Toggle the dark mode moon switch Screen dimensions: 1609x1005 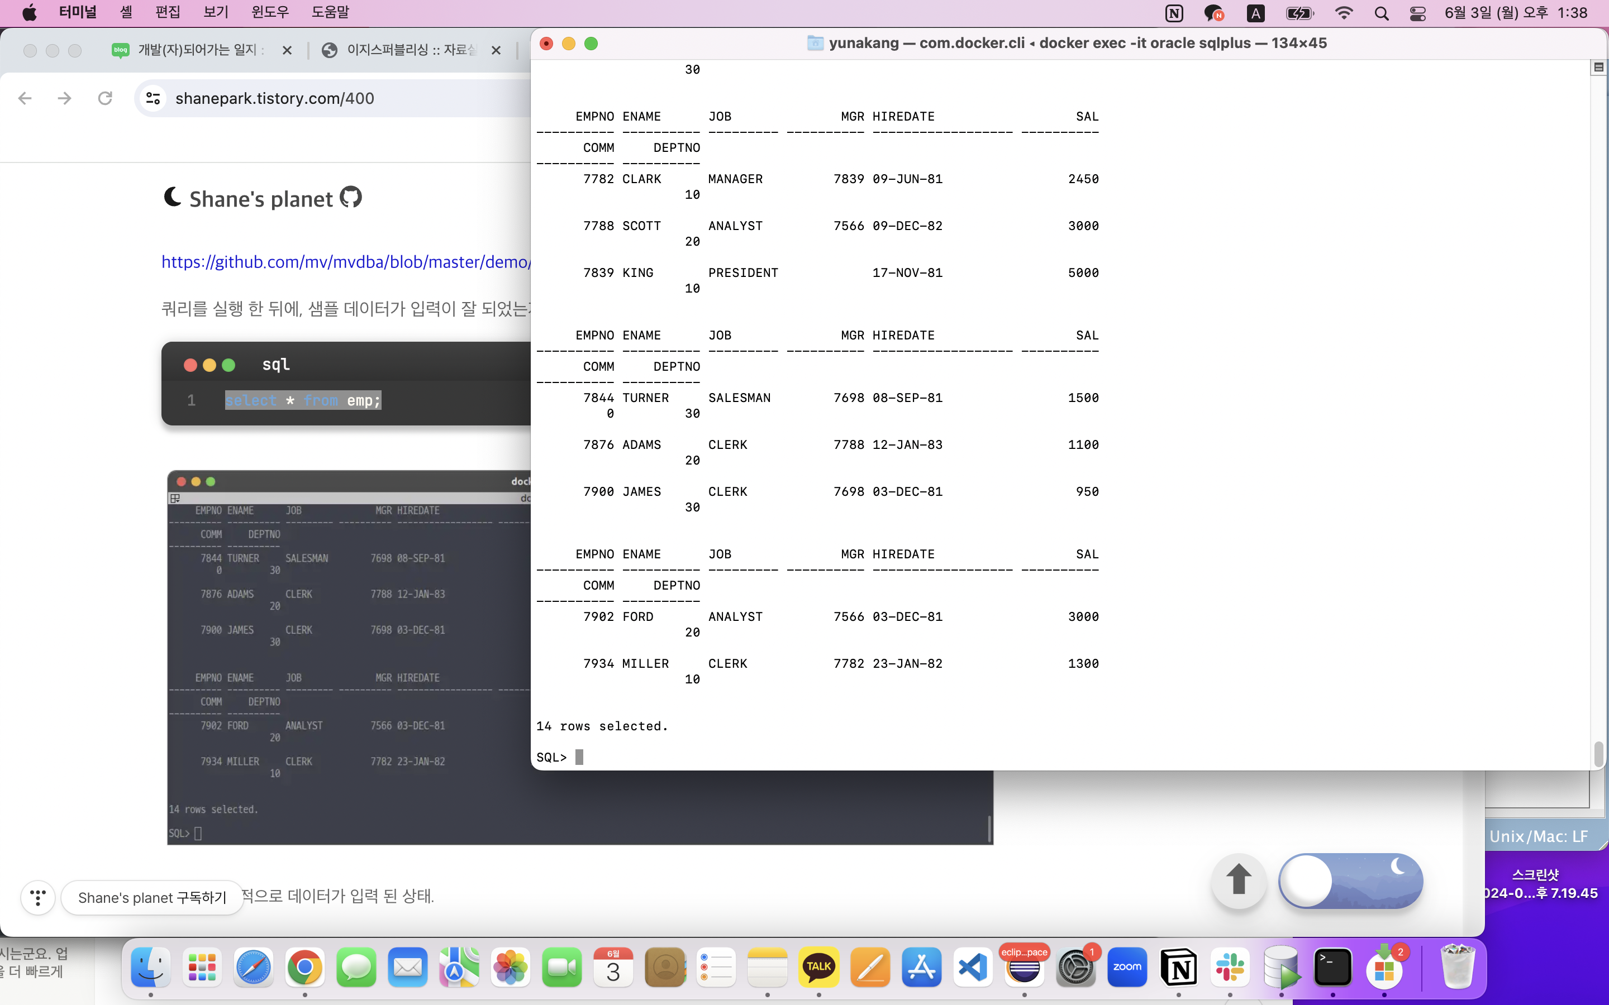click(x=1350, y=880)
